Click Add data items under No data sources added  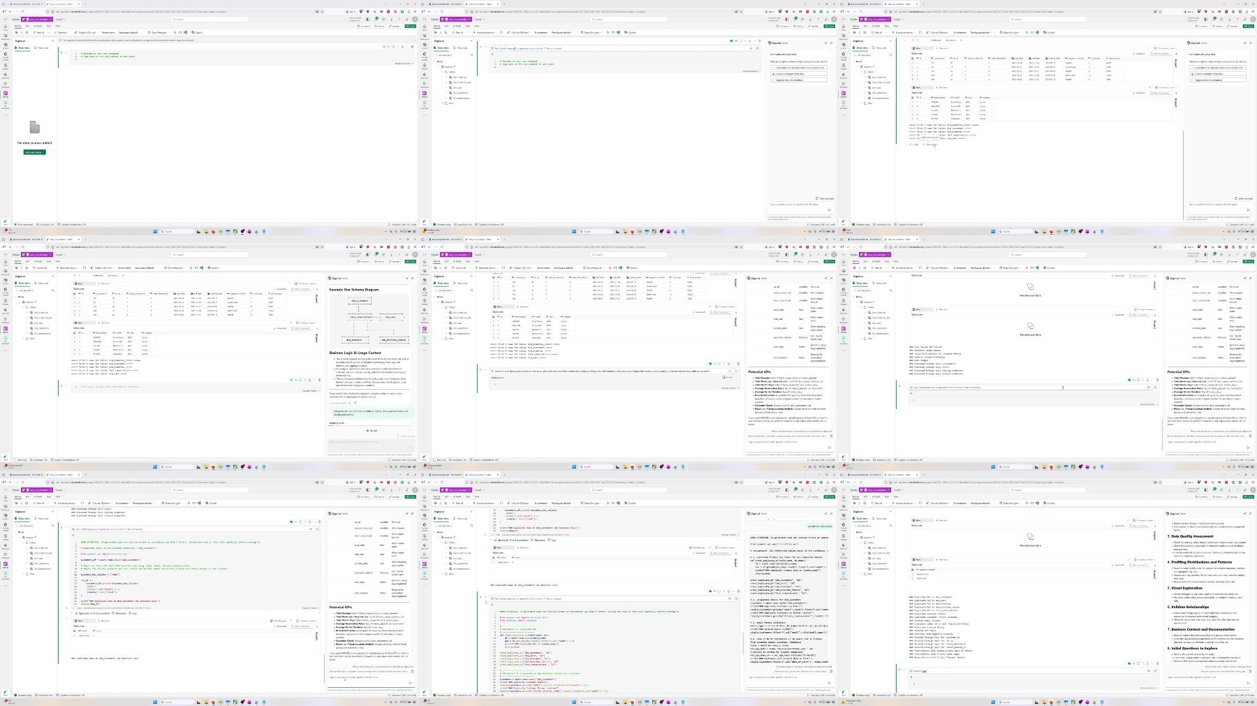[34, 152]
